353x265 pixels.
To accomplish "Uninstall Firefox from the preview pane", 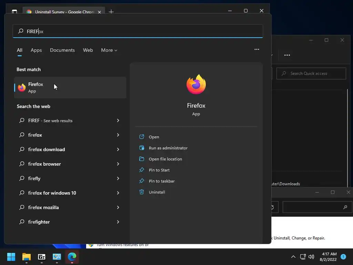I will coord(157,192).
